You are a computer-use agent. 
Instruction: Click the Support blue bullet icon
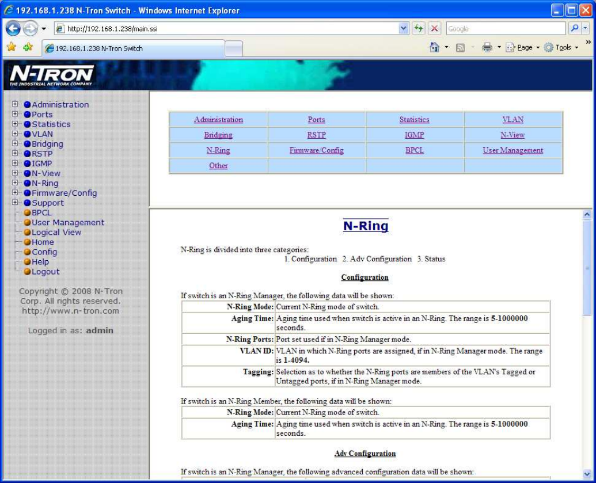click(28, 203)
